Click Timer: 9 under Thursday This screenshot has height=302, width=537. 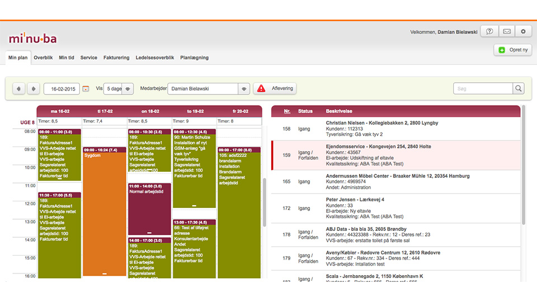pos(181,121)
